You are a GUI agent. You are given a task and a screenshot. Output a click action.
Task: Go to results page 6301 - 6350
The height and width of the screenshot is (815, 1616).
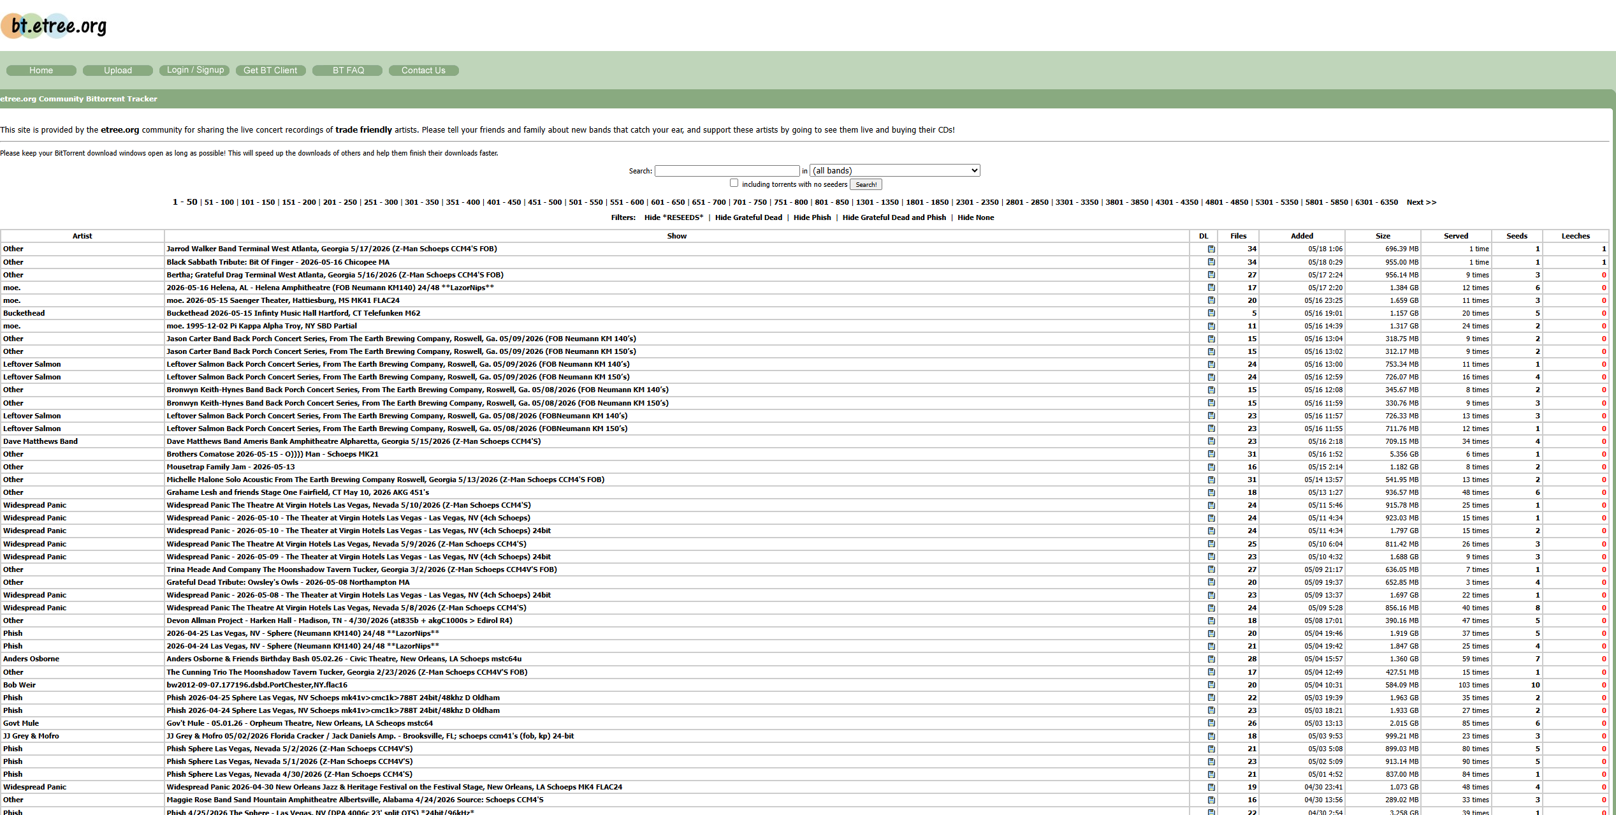(1376, 202)
